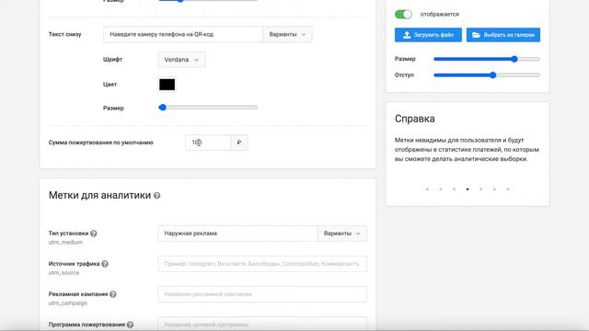Select last dot in Справка carousel
This screenshot has height=331, width=589.
point(508,189)
